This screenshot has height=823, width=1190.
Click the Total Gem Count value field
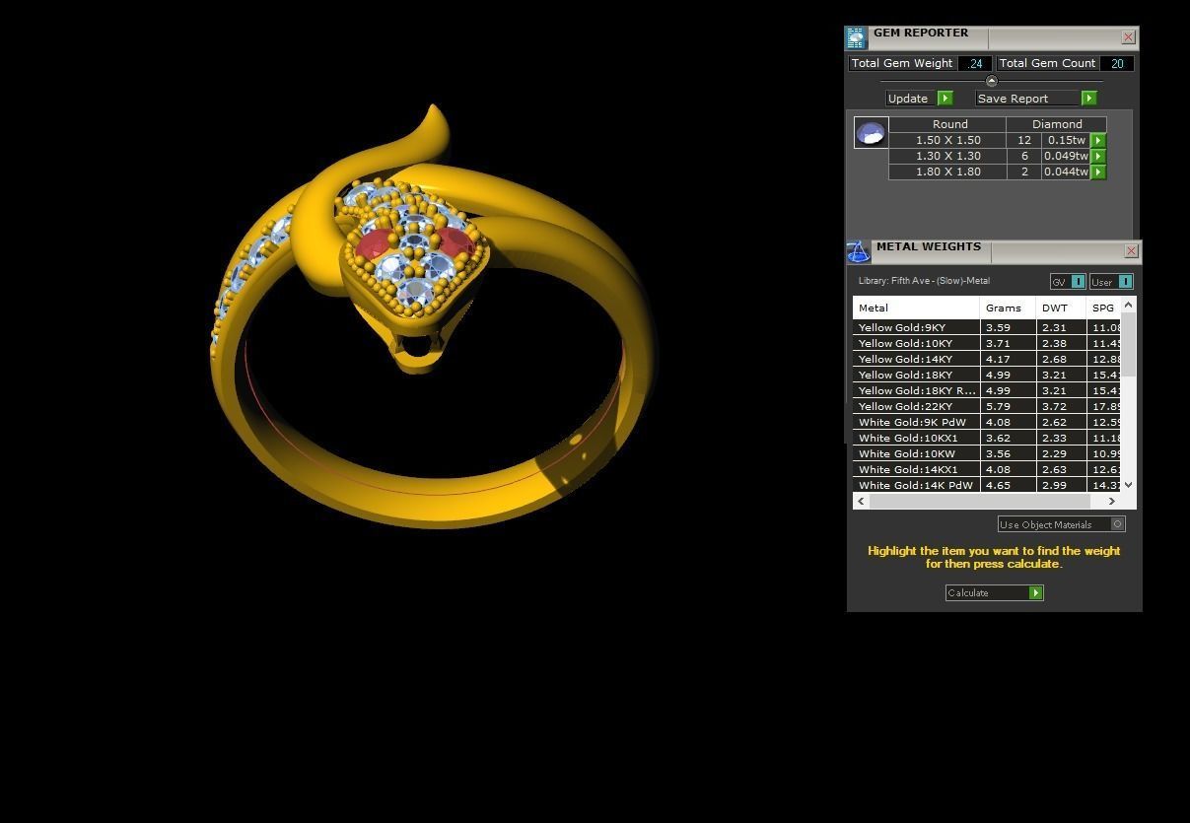(x=1117, y=63)
